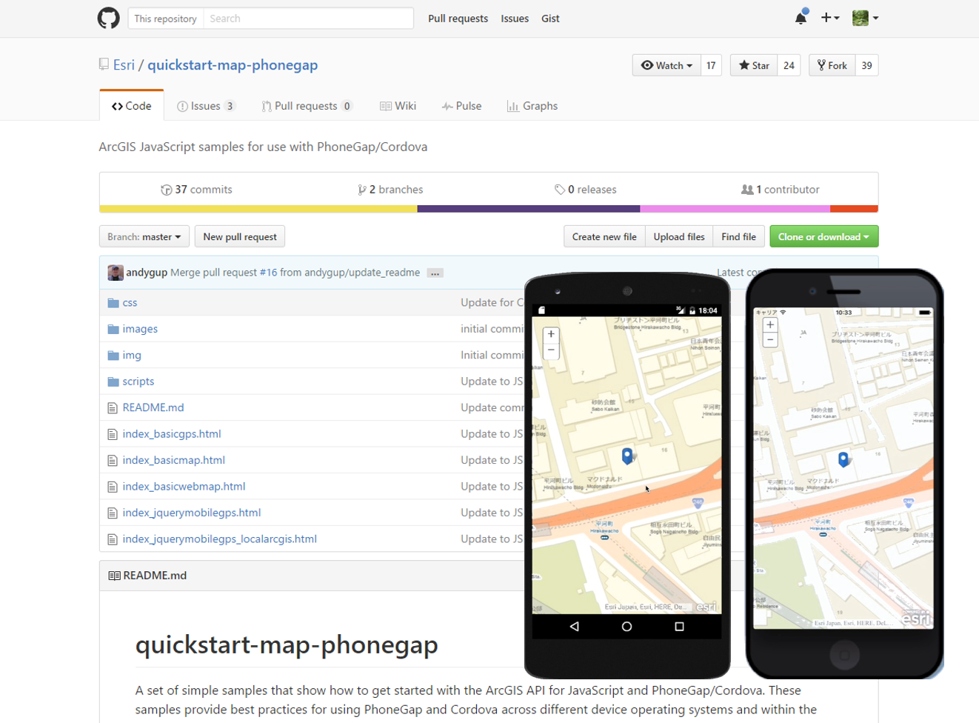Expand the commit message ellipsis
Image resolution: width=979 pixels, height=723 pixels.
435,273
